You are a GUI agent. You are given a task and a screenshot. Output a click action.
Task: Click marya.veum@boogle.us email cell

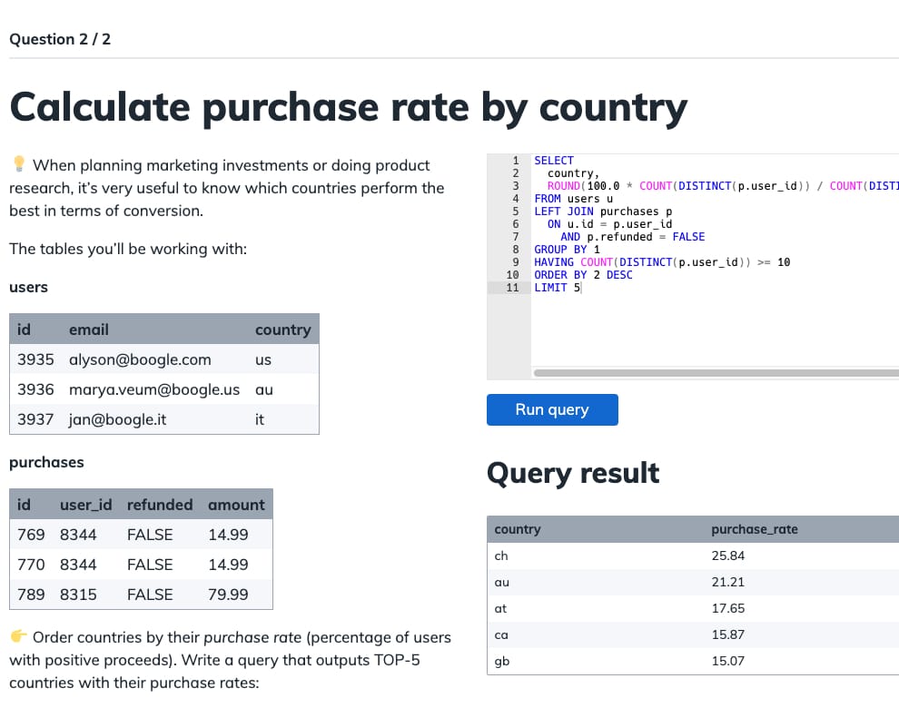pyautogui.click(x=154, y=389)
